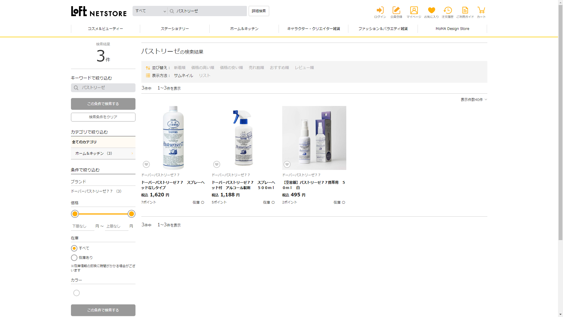This screenshot has height=317, width=563.
Task: Open the shopping cart icon
Action: (481, 11)
